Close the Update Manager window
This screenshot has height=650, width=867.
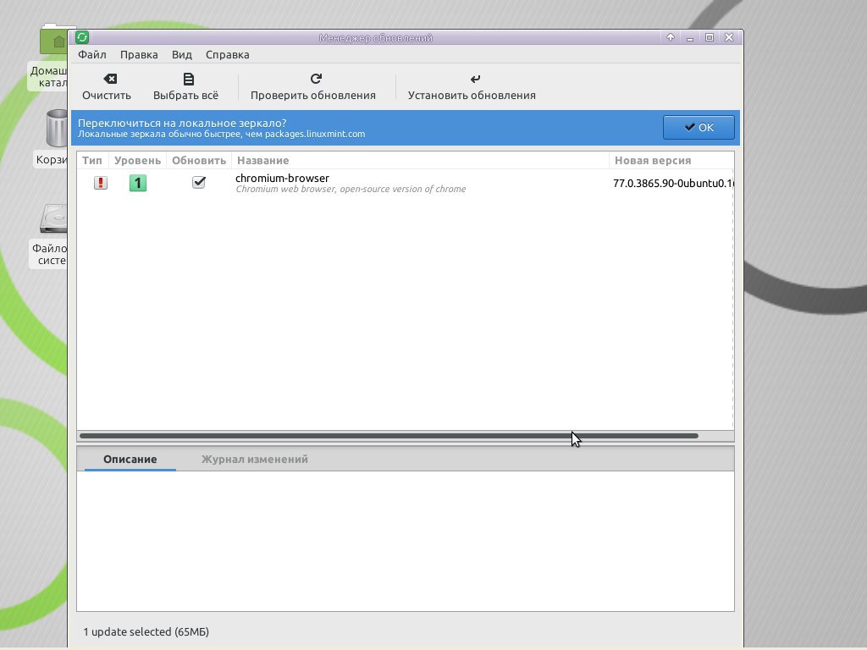(x=729, y=37)
